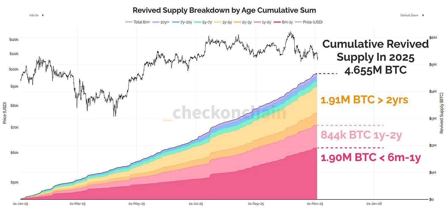This screenshot has height=215, width=446.
Task: Click the 6m-1y dark pink legend swatch
Action: coord(277,22)
